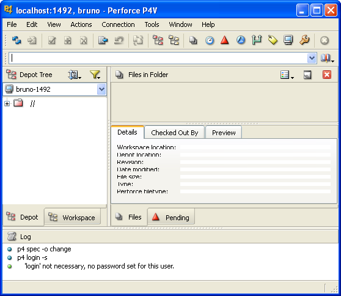Open the Workspaces monitor toolbar icon
Screen dimensions: 341x296
[x=288, y=40]
